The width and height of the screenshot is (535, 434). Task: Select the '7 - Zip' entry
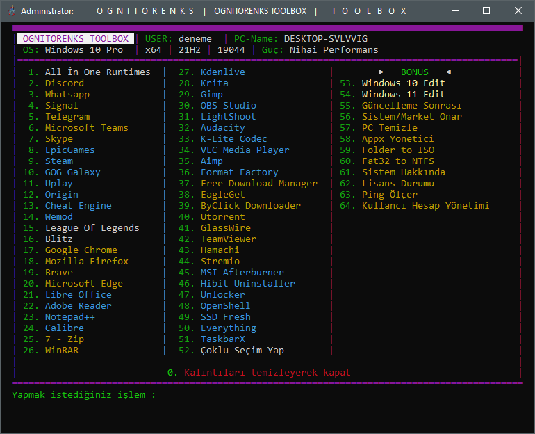point(65,339)
